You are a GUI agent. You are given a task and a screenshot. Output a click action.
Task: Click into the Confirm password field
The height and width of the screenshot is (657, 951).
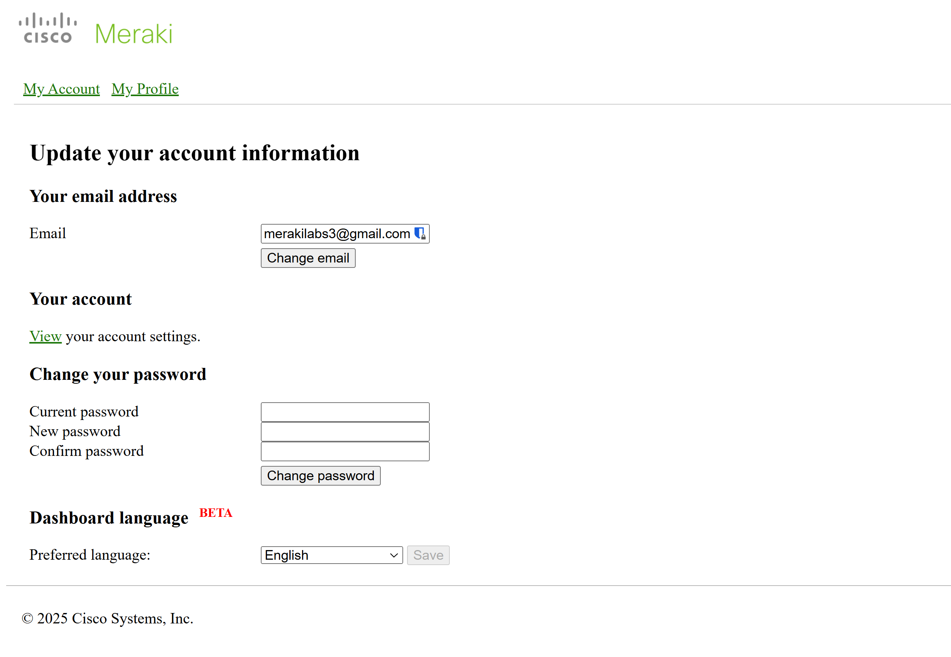(345, 452)
